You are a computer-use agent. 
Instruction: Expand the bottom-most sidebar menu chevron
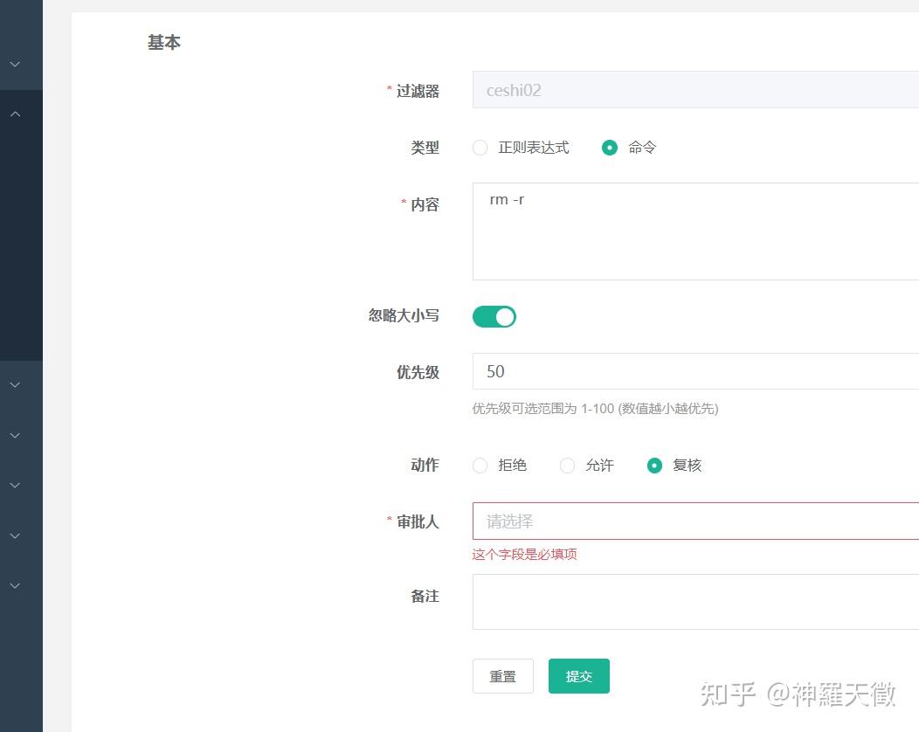pos(14,585)
